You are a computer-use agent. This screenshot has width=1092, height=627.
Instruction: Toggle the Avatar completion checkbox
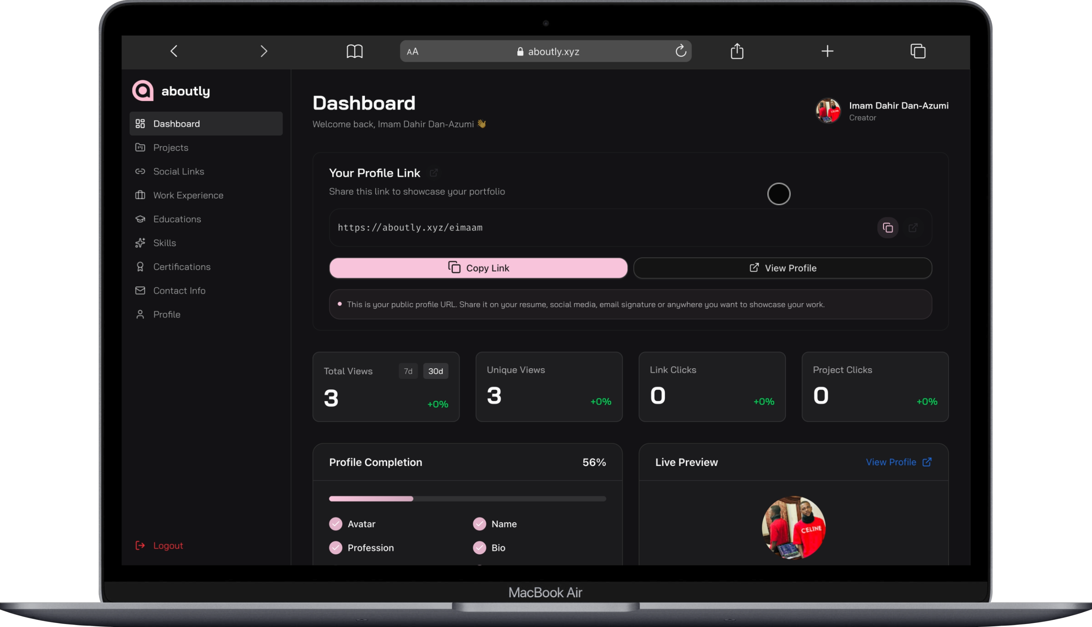click(336, 524)
